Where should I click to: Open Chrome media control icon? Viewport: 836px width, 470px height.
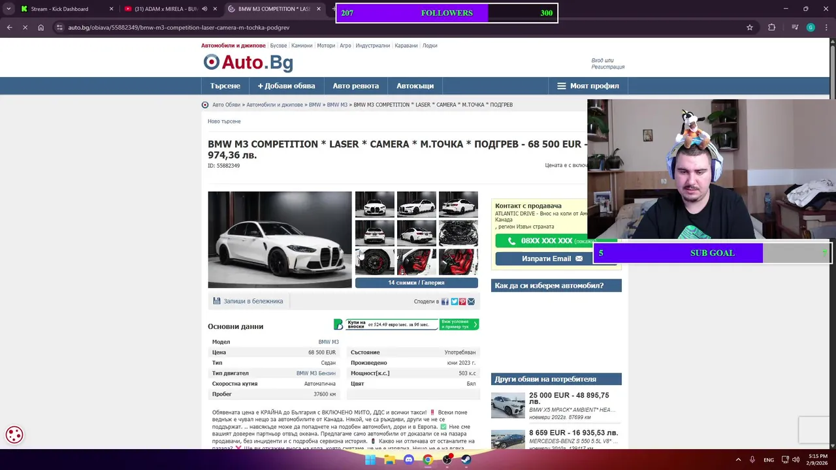[794, 27]
